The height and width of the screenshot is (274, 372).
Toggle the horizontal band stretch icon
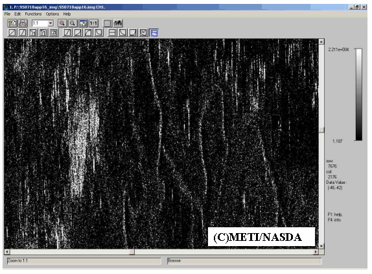(112, 32)
